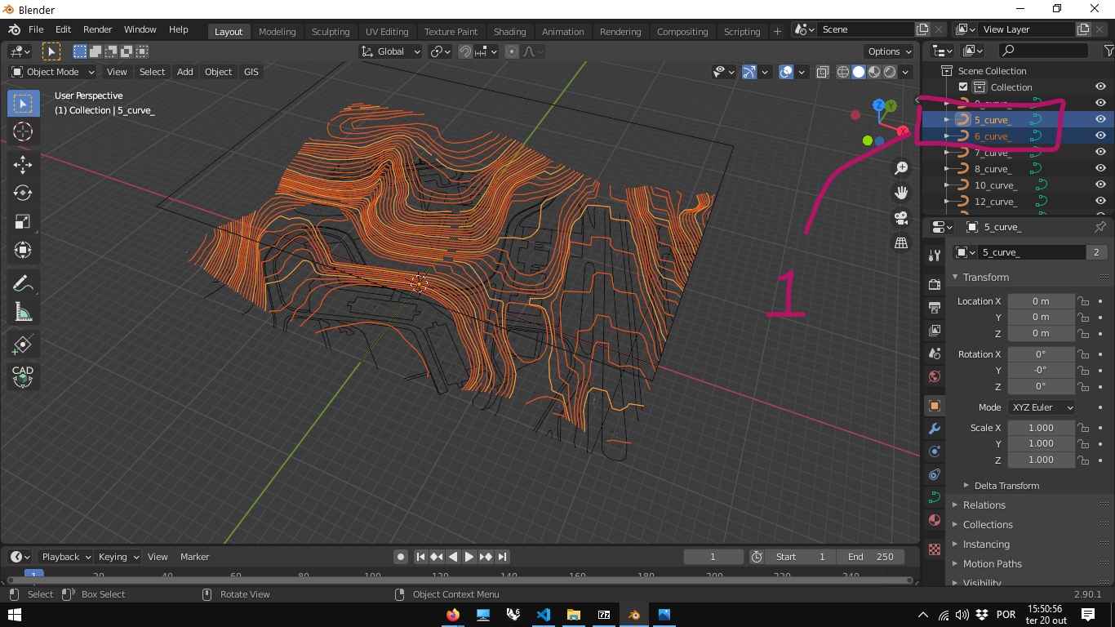Screen dimensions: 1115x627
Task: Toggle lock for Location X
Action: pos(1083,301)
